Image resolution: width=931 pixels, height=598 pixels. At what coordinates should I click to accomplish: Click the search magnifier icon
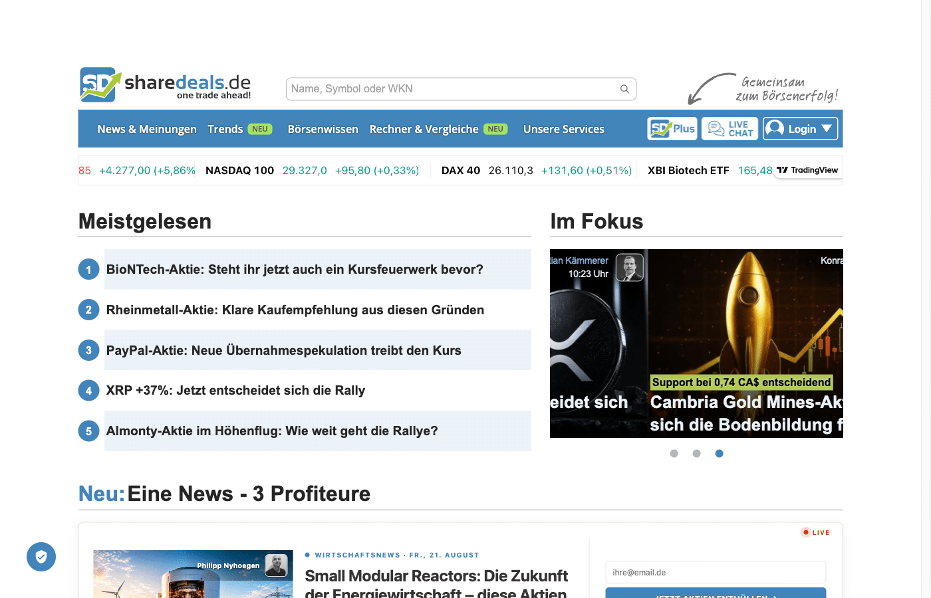click(x=624, y=89)
